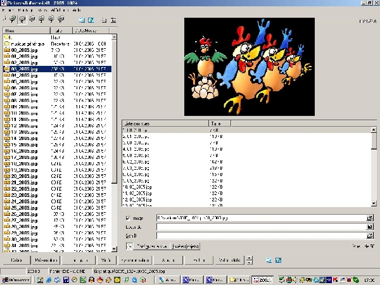
Task: Go up using the parent folder entry
Action: [x=8, y=37]
